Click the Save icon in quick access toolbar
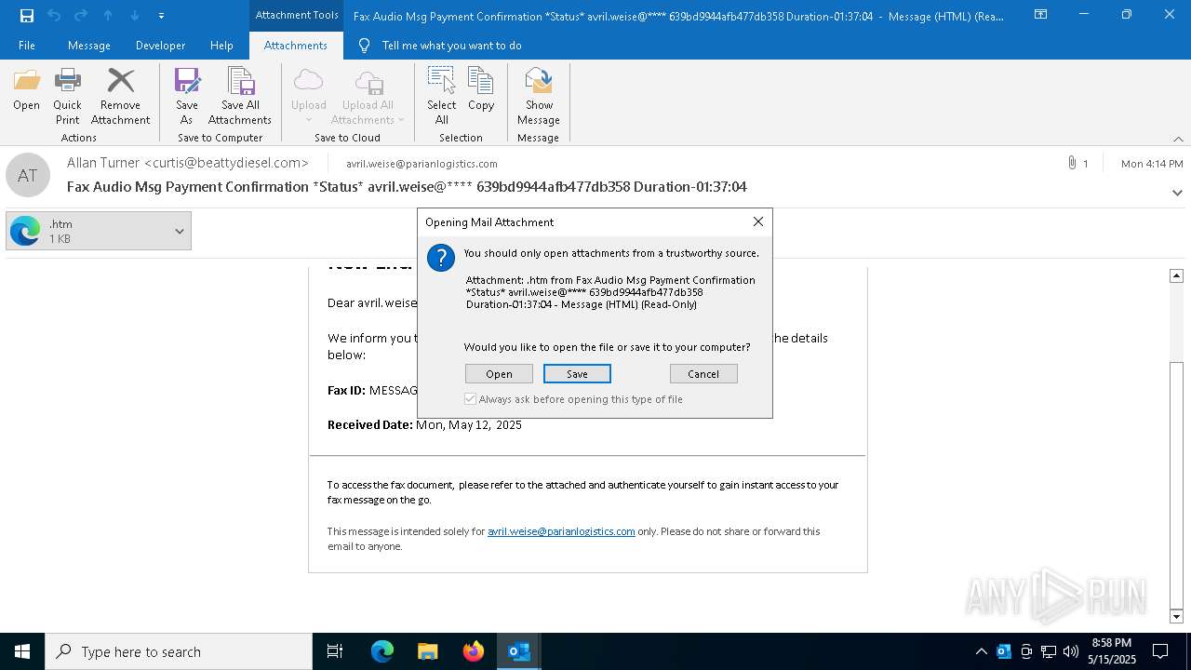The height and width of the screenshot is (670, 1191). coord(26,16)
